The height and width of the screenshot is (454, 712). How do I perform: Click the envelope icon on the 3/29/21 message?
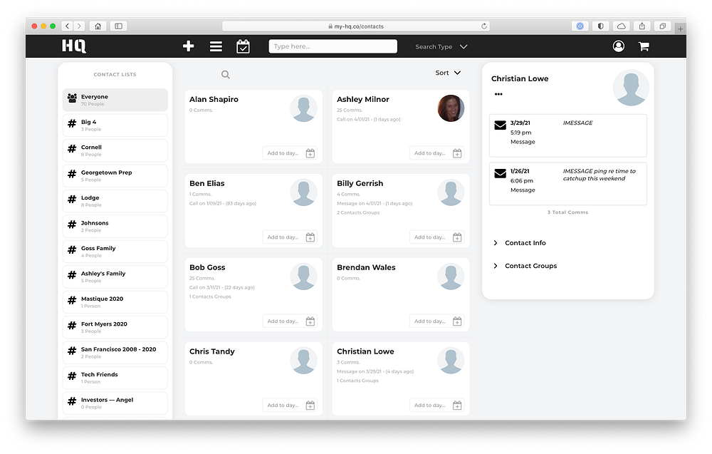[x=500, y=125]
